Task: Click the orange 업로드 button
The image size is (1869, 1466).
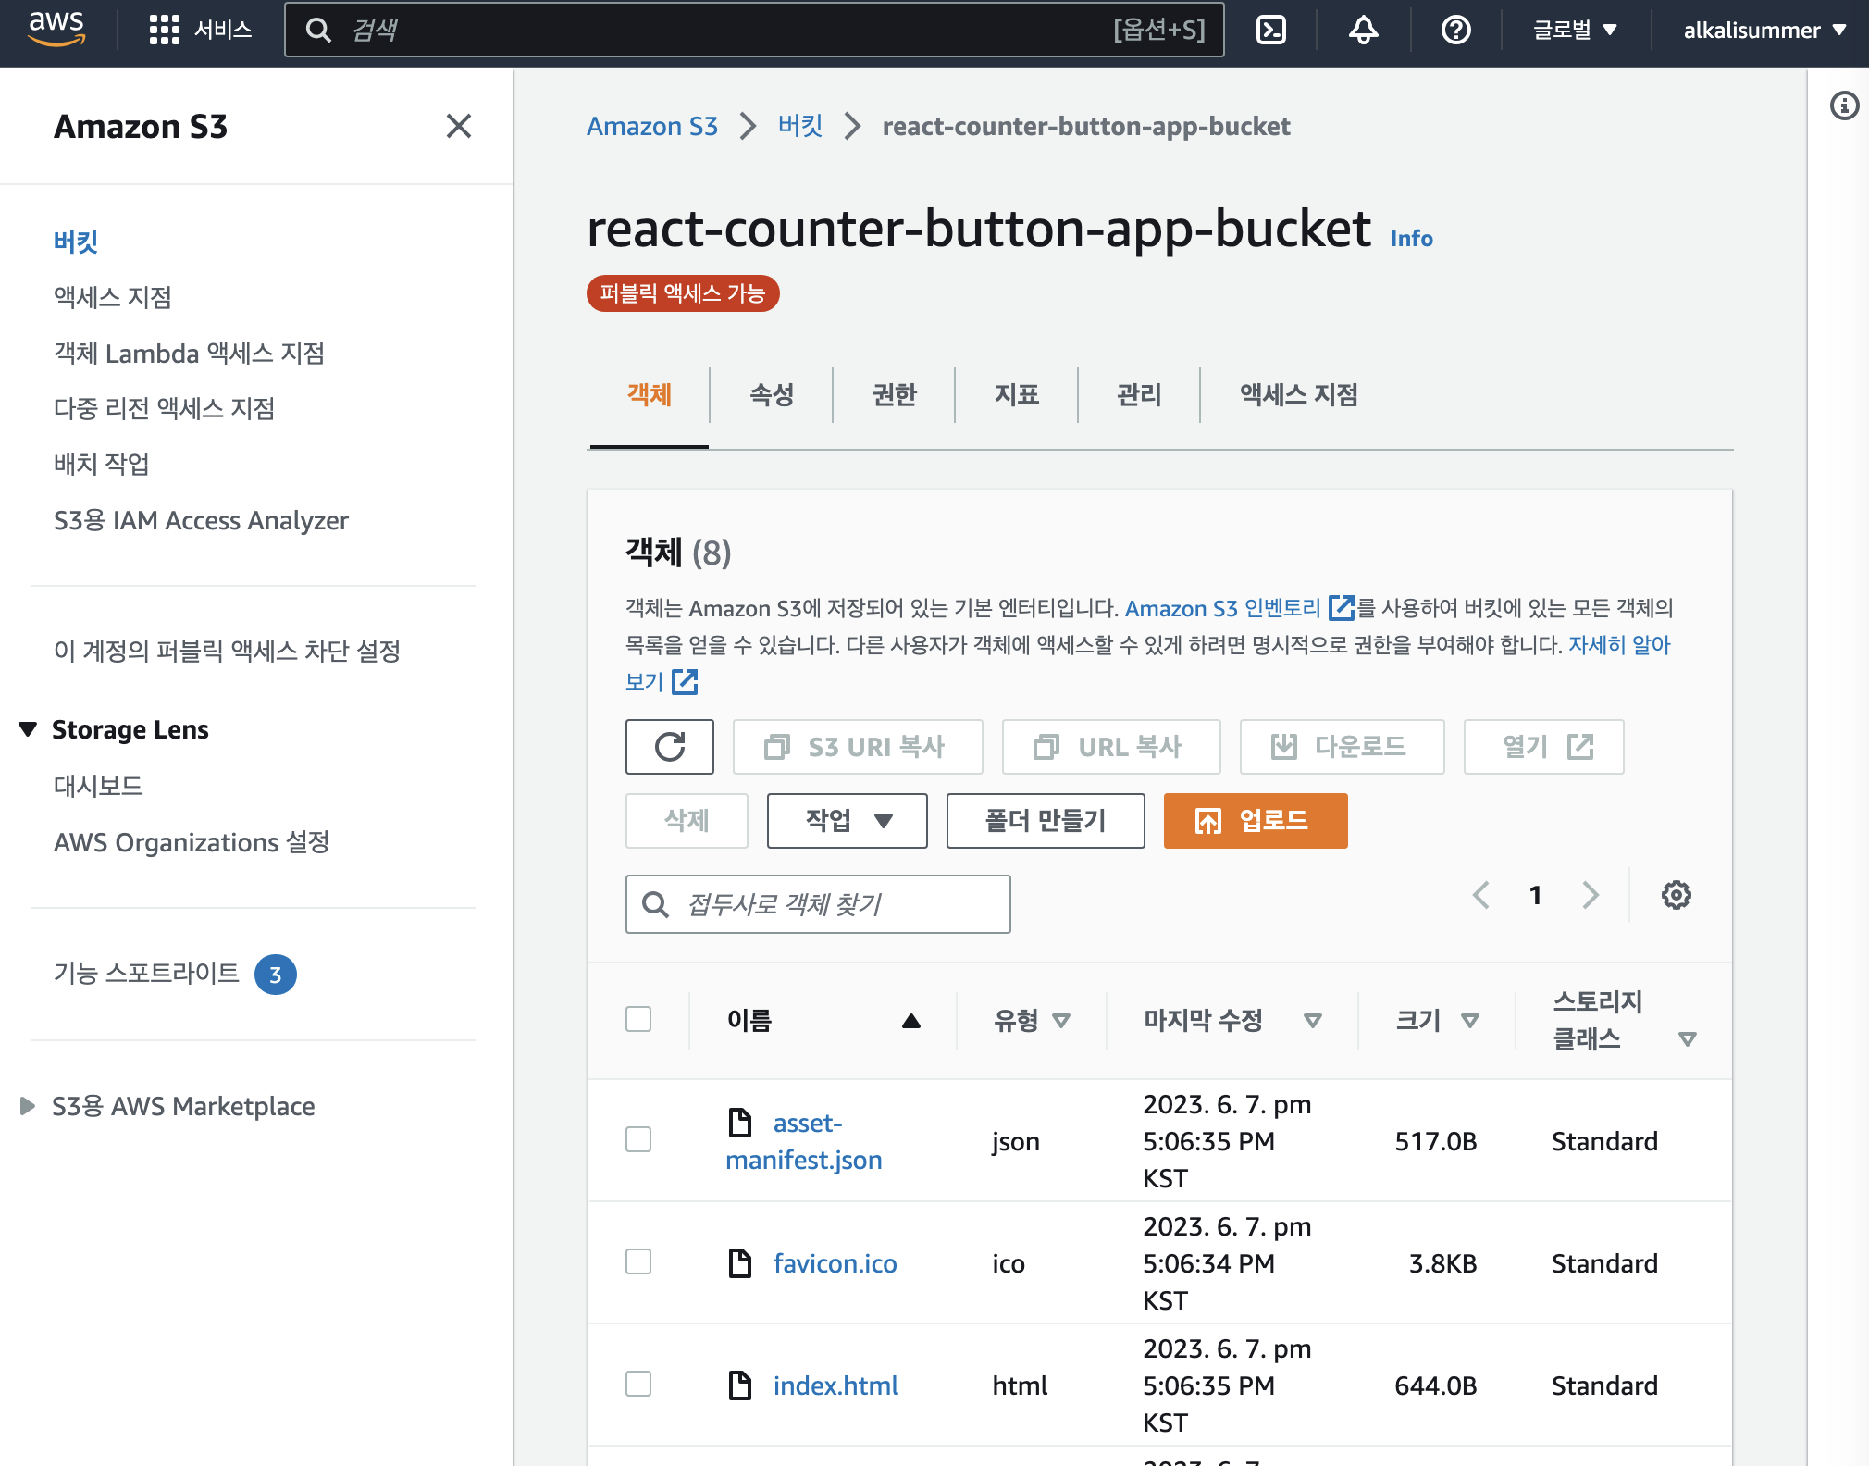Action: click(1255, 820)
